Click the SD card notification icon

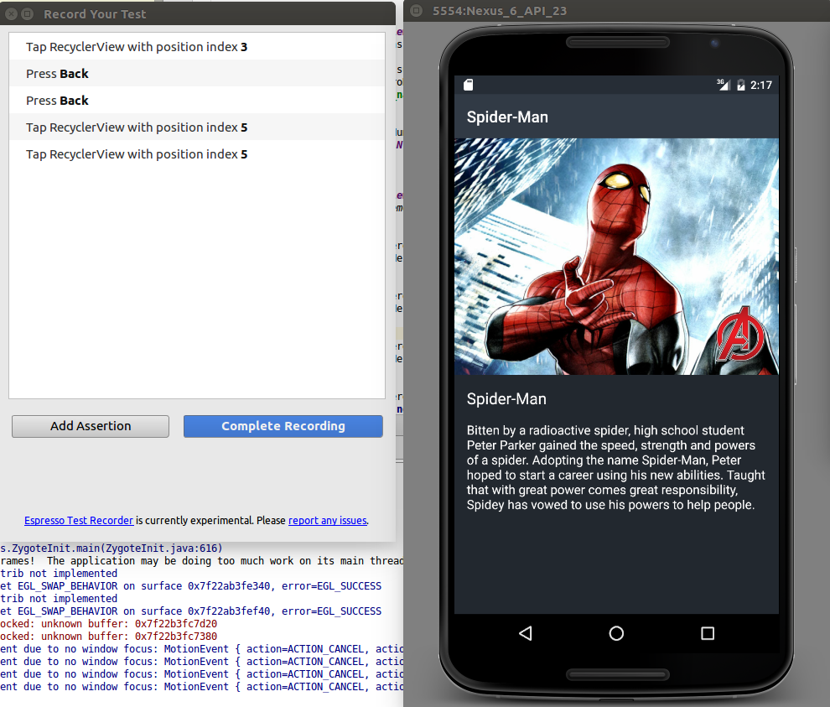point(469,85)
